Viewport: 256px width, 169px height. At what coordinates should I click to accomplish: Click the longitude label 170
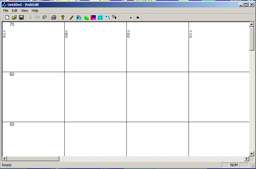point(4,34)
